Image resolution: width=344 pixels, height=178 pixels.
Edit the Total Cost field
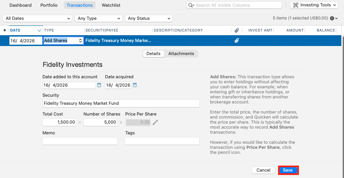tap(60, 122)
